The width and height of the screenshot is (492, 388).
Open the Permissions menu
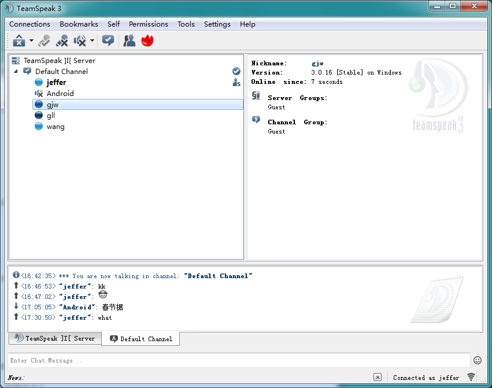click(149, 24)
